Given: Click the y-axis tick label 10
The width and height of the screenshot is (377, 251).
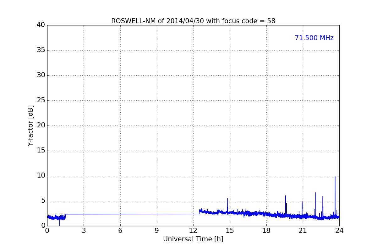Looking at the screenshot, I should click(x=41, y=176).
